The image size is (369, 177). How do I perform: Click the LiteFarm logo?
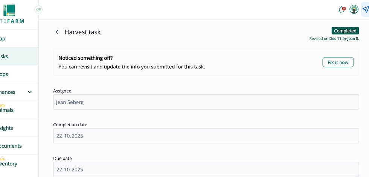[9, 13]
